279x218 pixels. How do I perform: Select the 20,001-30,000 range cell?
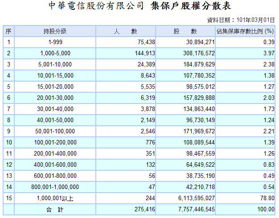[55, 98]
